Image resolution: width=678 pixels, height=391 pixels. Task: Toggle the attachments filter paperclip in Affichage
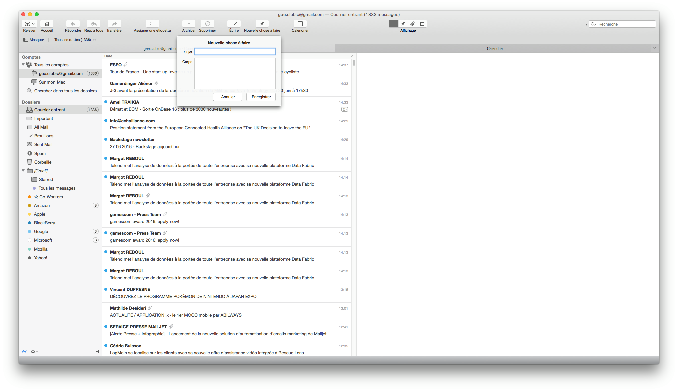click(x=412, y=24)
